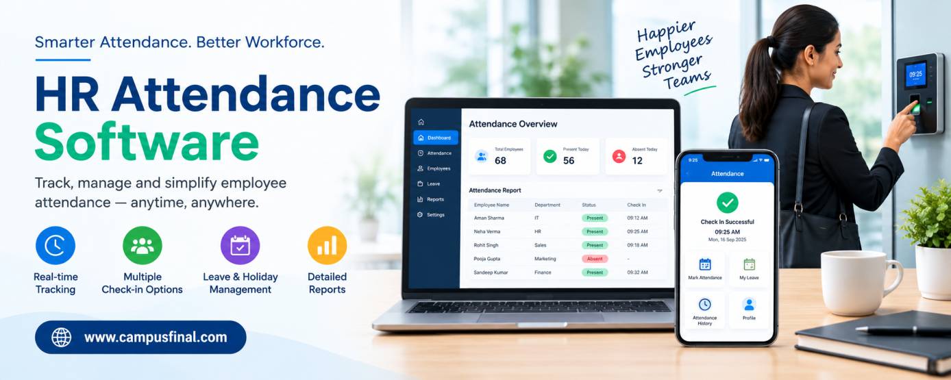Select employee Rohit Singh in the report
Screen dimensions: 951x380
click(x=486, y=245)
